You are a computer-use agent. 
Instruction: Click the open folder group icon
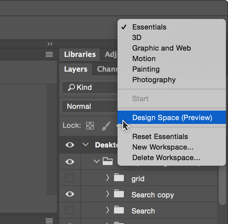tap(108, 161)
